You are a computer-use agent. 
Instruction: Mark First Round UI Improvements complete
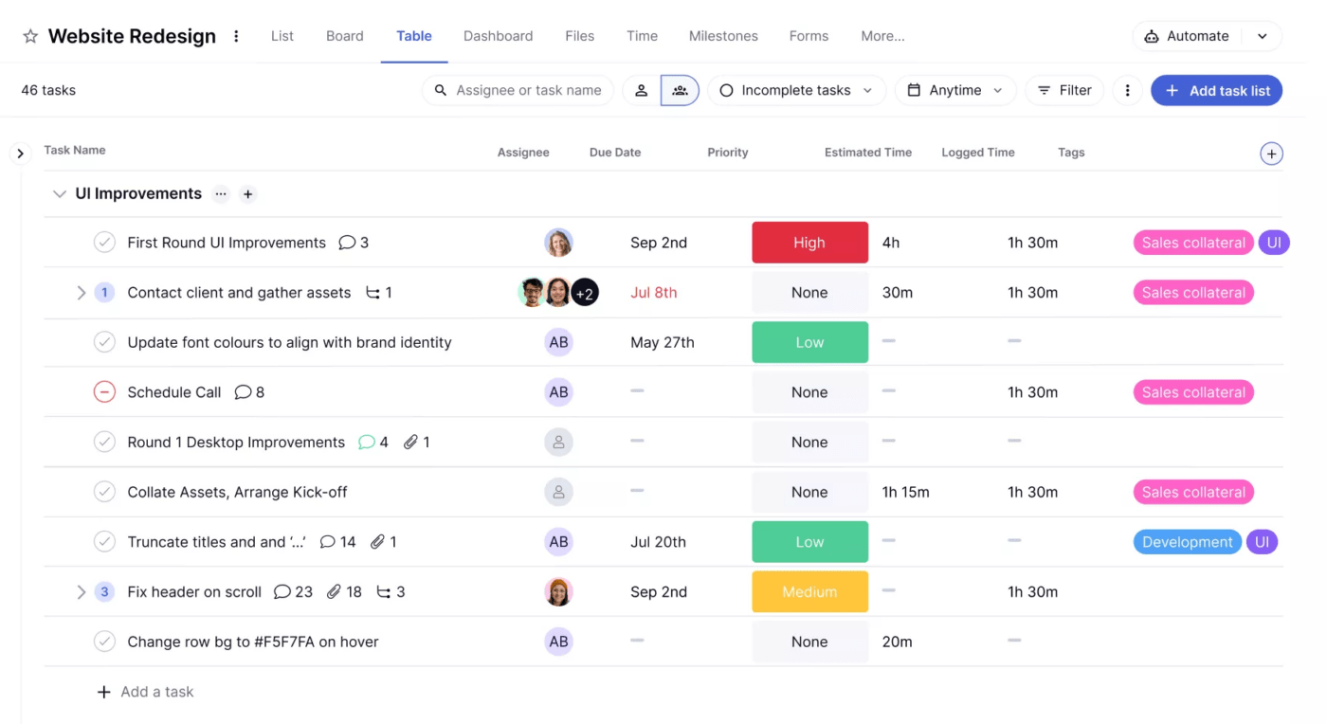104,243
